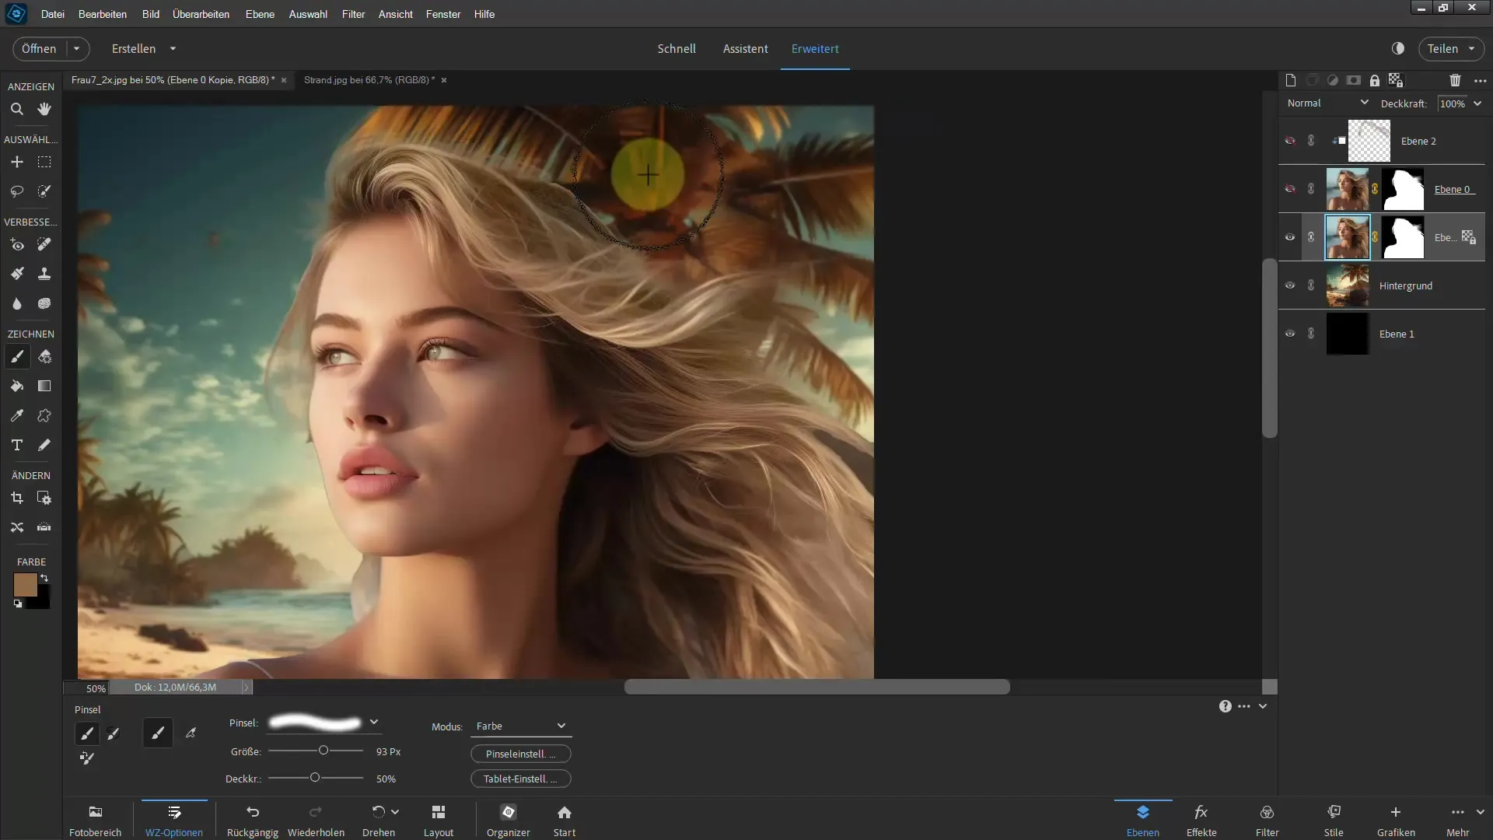Select the Straighten tool
1493x840 pixels.
pos(44,527)
